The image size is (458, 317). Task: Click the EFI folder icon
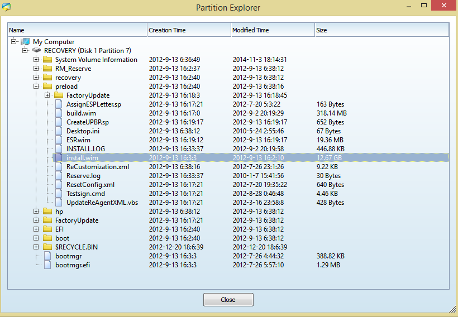pos(47,229)
